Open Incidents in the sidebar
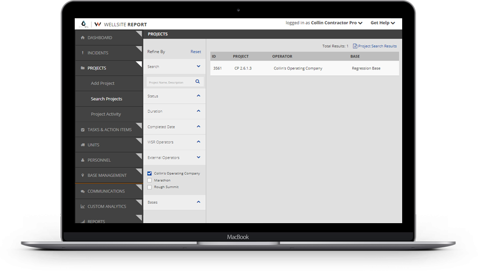This screenshot has width=478, height=271. [x=109, y=53]
